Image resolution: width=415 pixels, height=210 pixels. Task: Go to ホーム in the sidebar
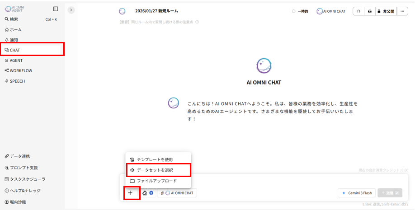tap(13, 30)
